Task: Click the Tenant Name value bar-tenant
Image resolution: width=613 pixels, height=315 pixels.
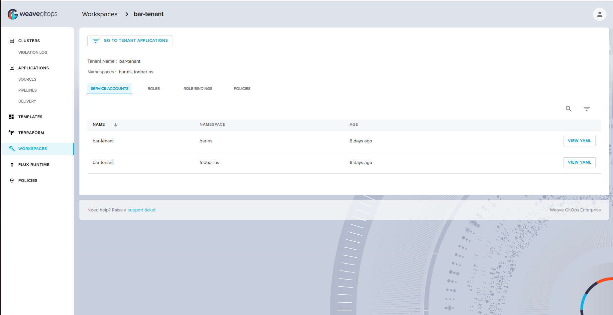Action: click(x=130, y=61)
